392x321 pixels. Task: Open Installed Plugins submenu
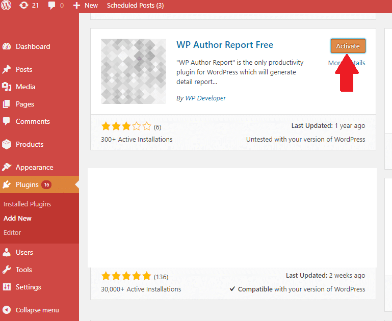27,204
